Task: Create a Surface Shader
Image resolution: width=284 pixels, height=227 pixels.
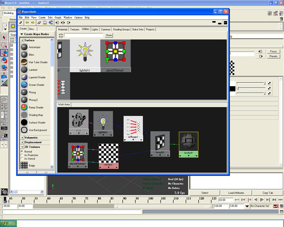Action: point(24,123)
